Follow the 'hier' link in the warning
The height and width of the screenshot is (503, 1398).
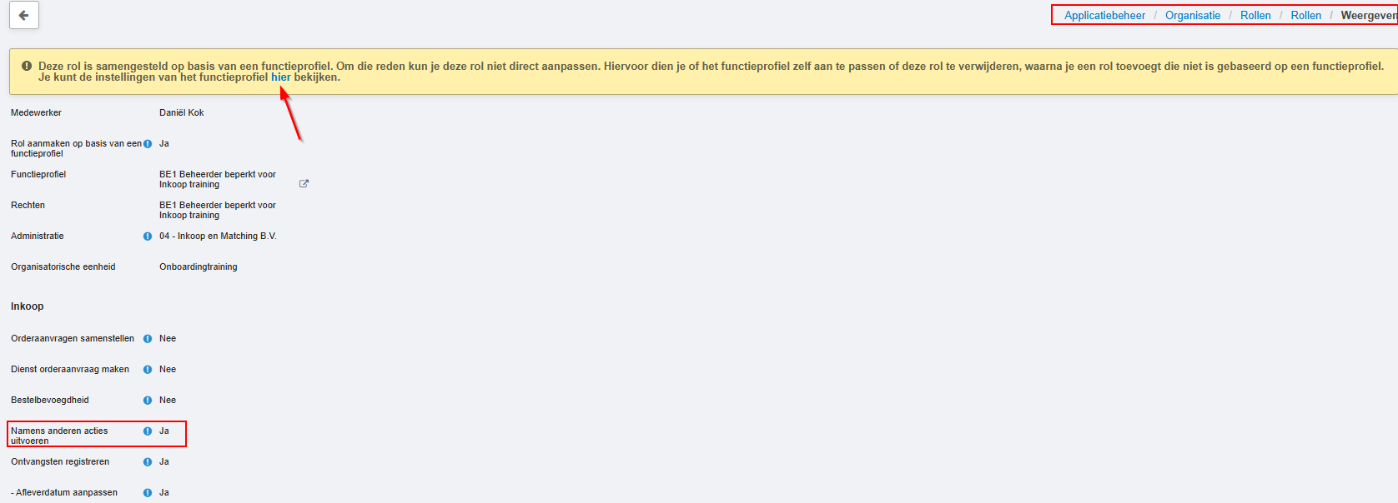pyautogui.click(x=281, y=77)
